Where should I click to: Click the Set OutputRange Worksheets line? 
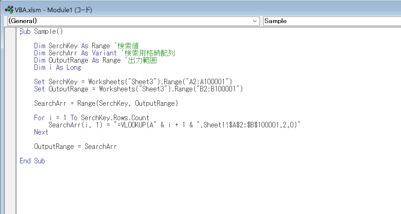tap(138, 89)
